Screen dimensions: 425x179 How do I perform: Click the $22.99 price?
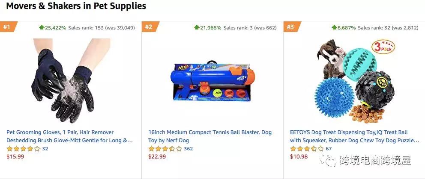[157, 157]
